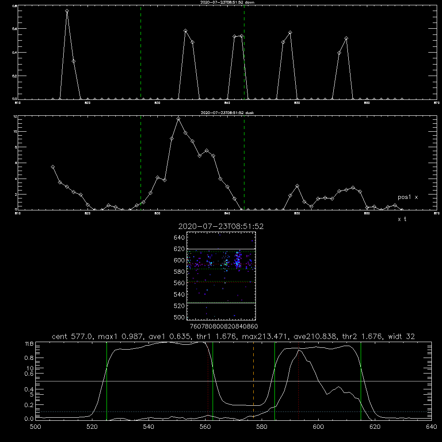Click the heatmap y-axis label 620

(x=179, y=249)
